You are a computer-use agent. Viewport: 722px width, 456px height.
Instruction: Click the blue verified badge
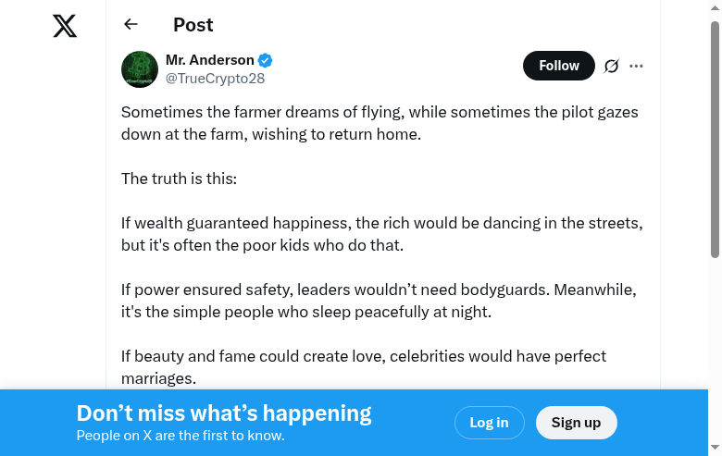[266, 61]
